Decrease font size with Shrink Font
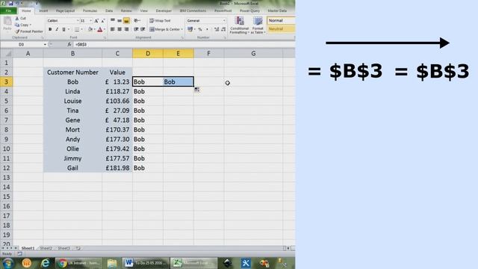The height and width of the screenshot is (269, 478). point(103,21)
